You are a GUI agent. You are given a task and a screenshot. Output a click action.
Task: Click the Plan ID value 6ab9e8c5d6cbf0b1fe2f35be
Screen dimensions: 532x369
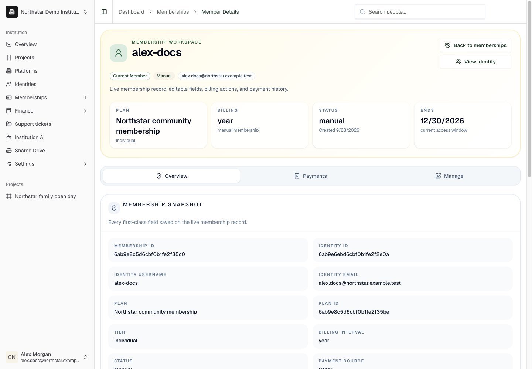pyautogui.click(x=354, y=312)
